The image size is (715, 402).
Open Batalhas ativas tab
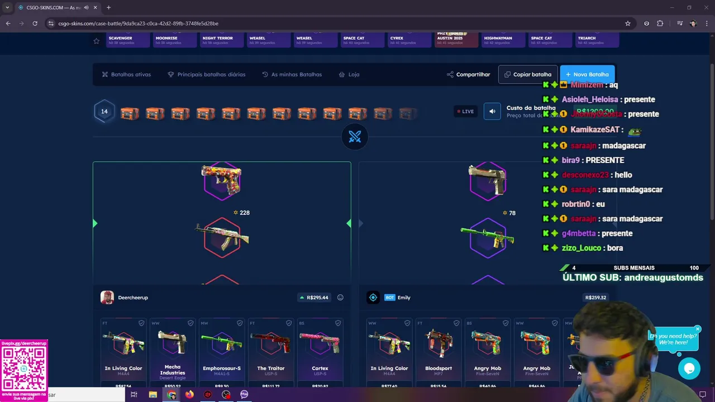click(126, 74)
